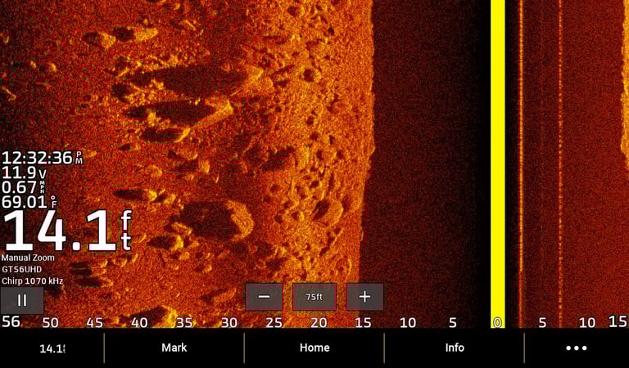Increase range with plus button
The height and width of the screenshot is (368, 629).
pos(364,297)
